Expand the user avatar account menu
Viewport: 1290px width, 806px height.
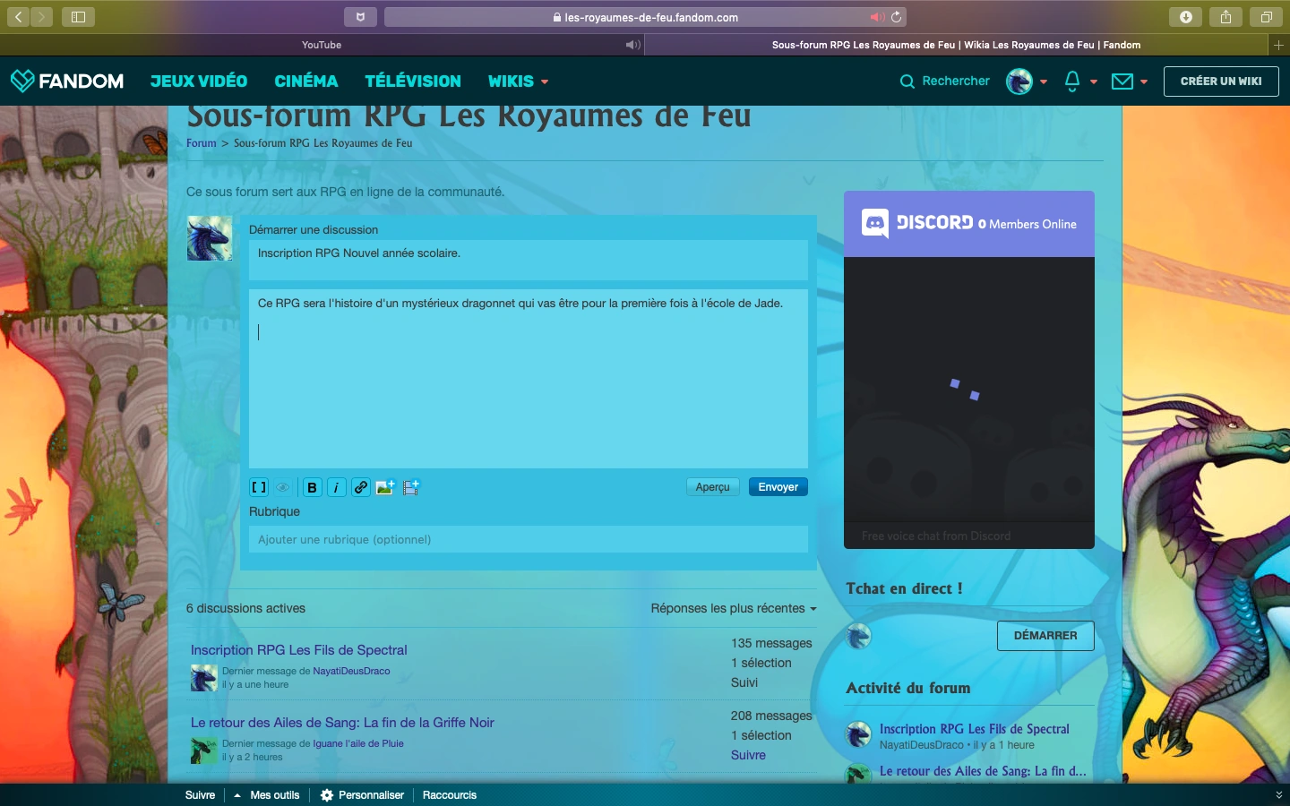coord(1027,81)
